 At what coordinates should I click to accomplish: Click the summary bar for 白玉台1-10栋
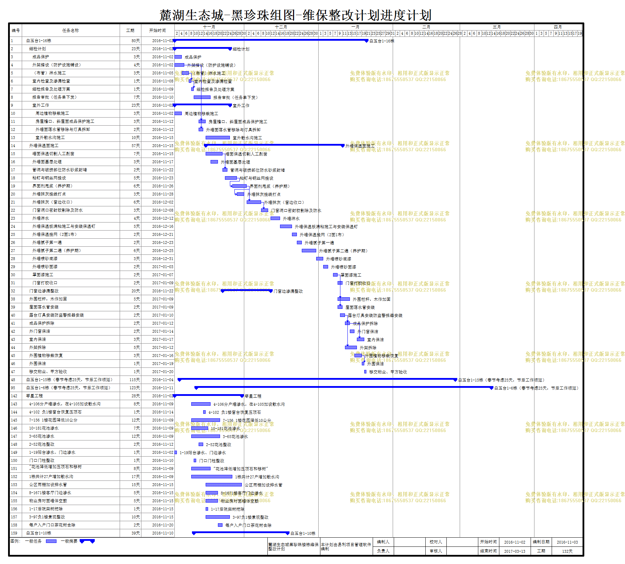[241, 533]
